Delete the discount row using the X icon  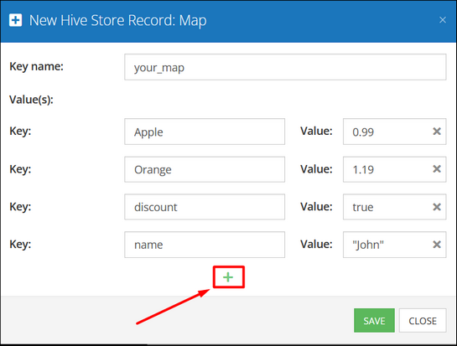[x=437, y=207]
